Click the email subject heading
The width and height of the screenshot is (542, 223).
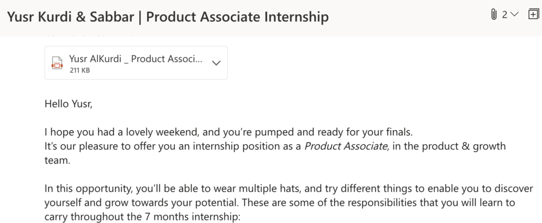(x=167, y=17)
